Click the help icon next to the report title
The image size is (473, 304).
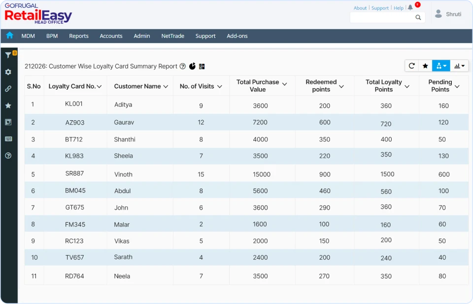coord(184,66)
